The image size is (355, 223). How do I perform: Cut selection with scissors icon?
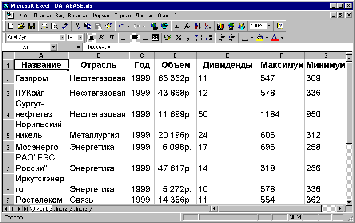pyautogui.click(x=77, y=26)
